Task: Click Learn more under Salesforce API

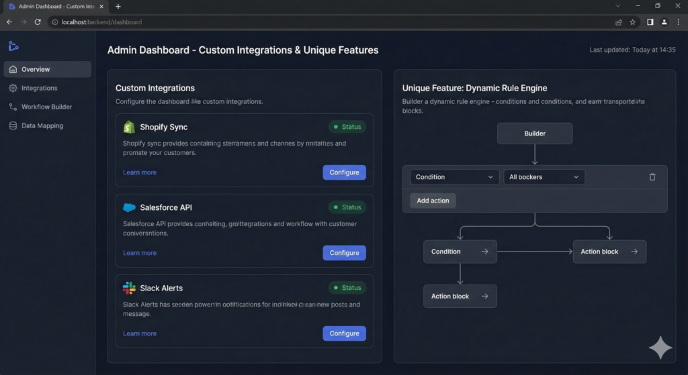Action: (140, 253)
